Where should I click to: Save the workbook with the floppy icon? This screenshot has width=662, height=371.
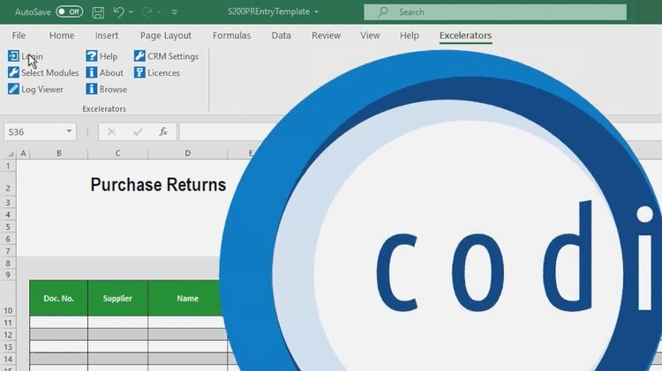[x=98, y=12]
